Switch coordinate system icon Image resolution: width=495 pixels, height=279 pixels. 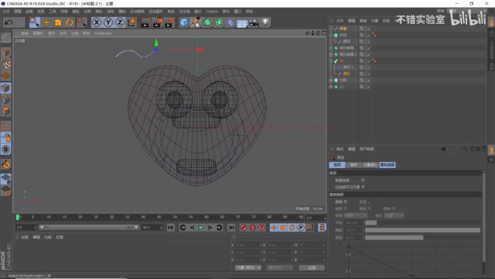pos(131,22)
